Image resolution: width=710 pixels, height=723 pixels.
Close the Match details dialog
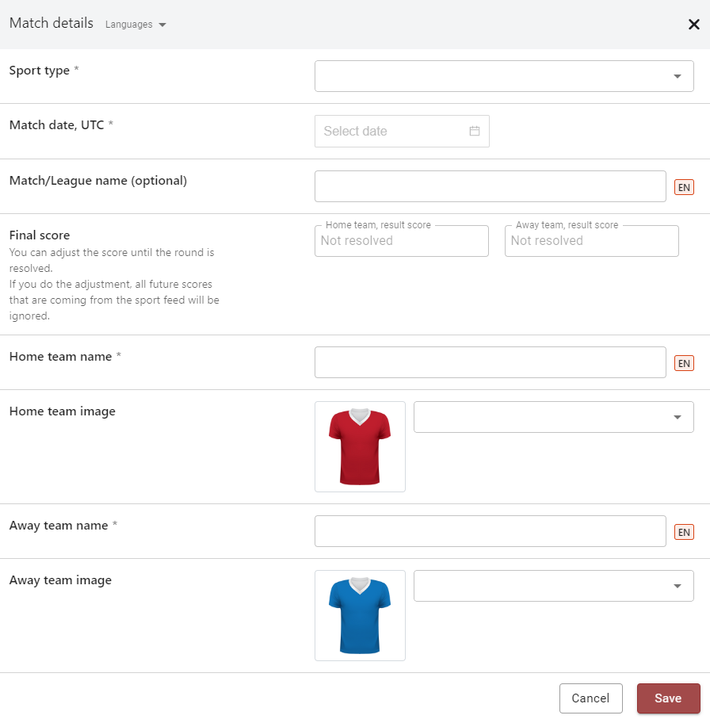[693, 25]
